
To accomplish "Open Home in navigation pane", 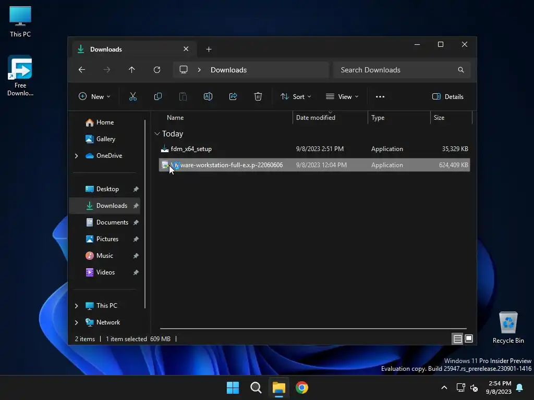I will [x=104, y=122].
